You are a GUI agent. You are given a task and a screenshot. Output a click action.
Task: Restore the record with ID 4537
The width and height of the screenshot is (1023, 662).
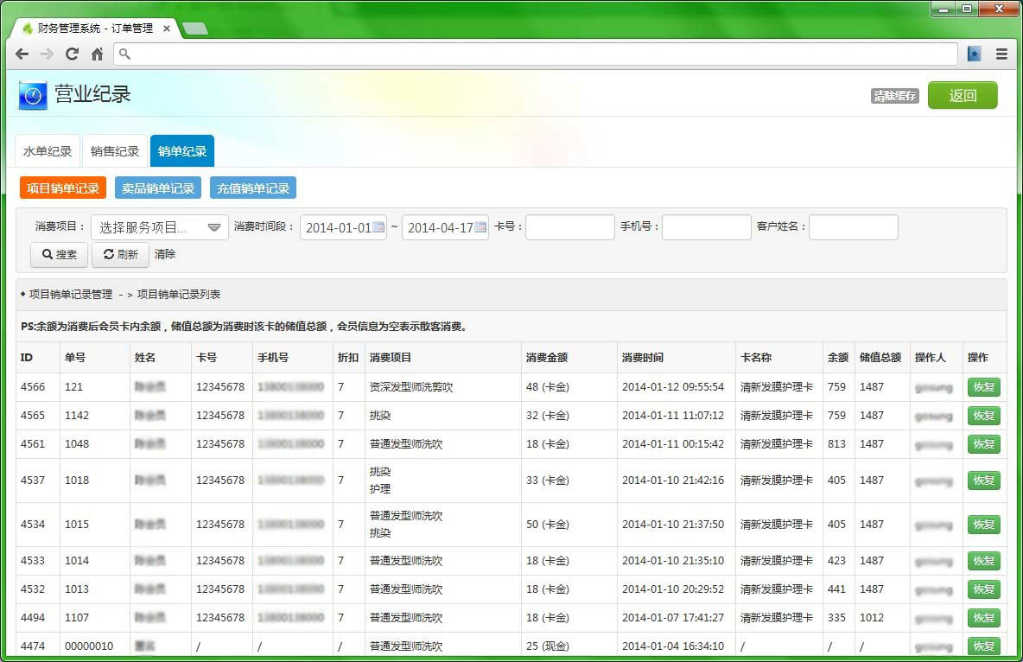984,481
